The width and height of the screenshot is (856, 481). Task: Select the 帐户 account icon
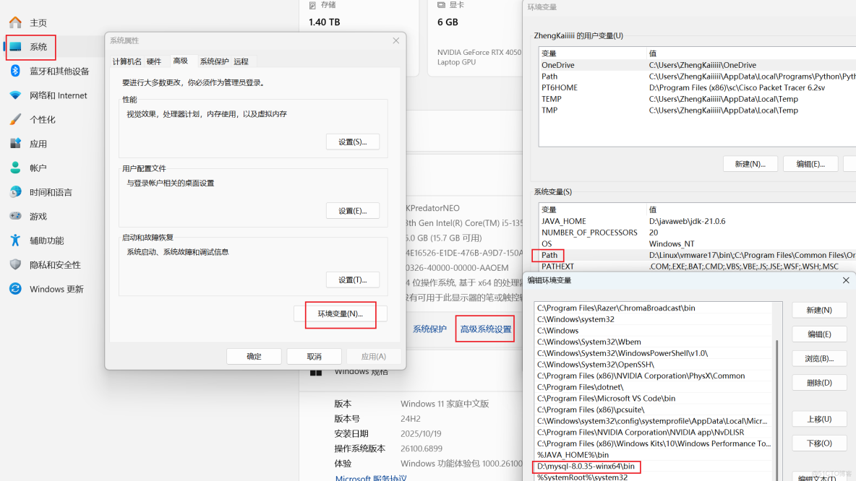coord(17,168)
